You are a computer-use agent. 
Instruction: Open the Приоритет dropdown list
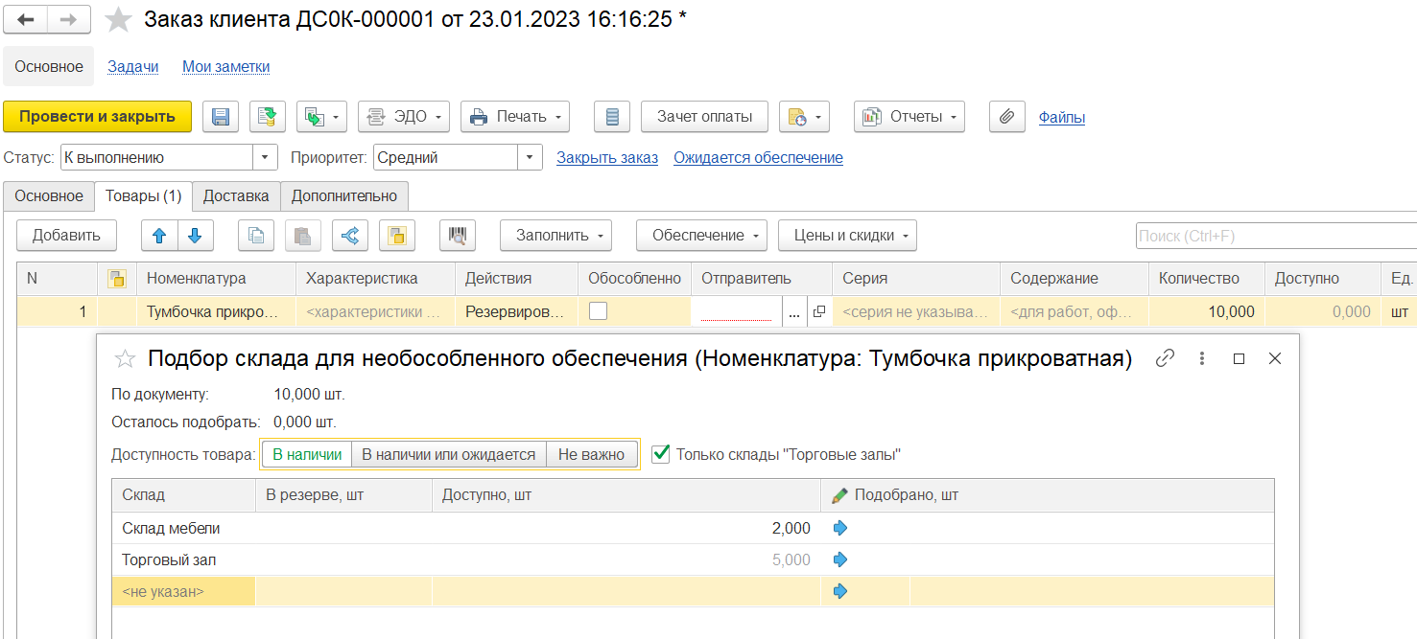(530, 158)
